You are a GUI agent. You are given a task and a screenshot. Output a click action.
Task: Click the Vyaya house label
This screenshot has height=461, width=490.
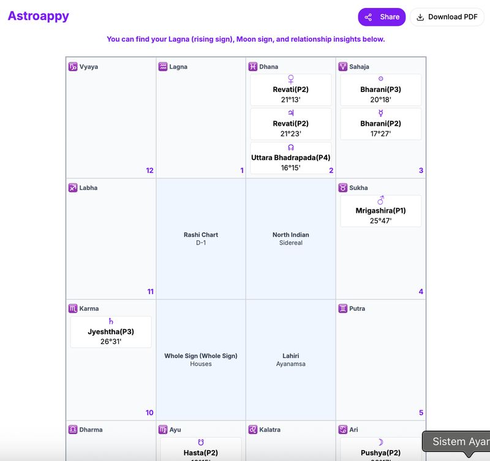(89, 67)
